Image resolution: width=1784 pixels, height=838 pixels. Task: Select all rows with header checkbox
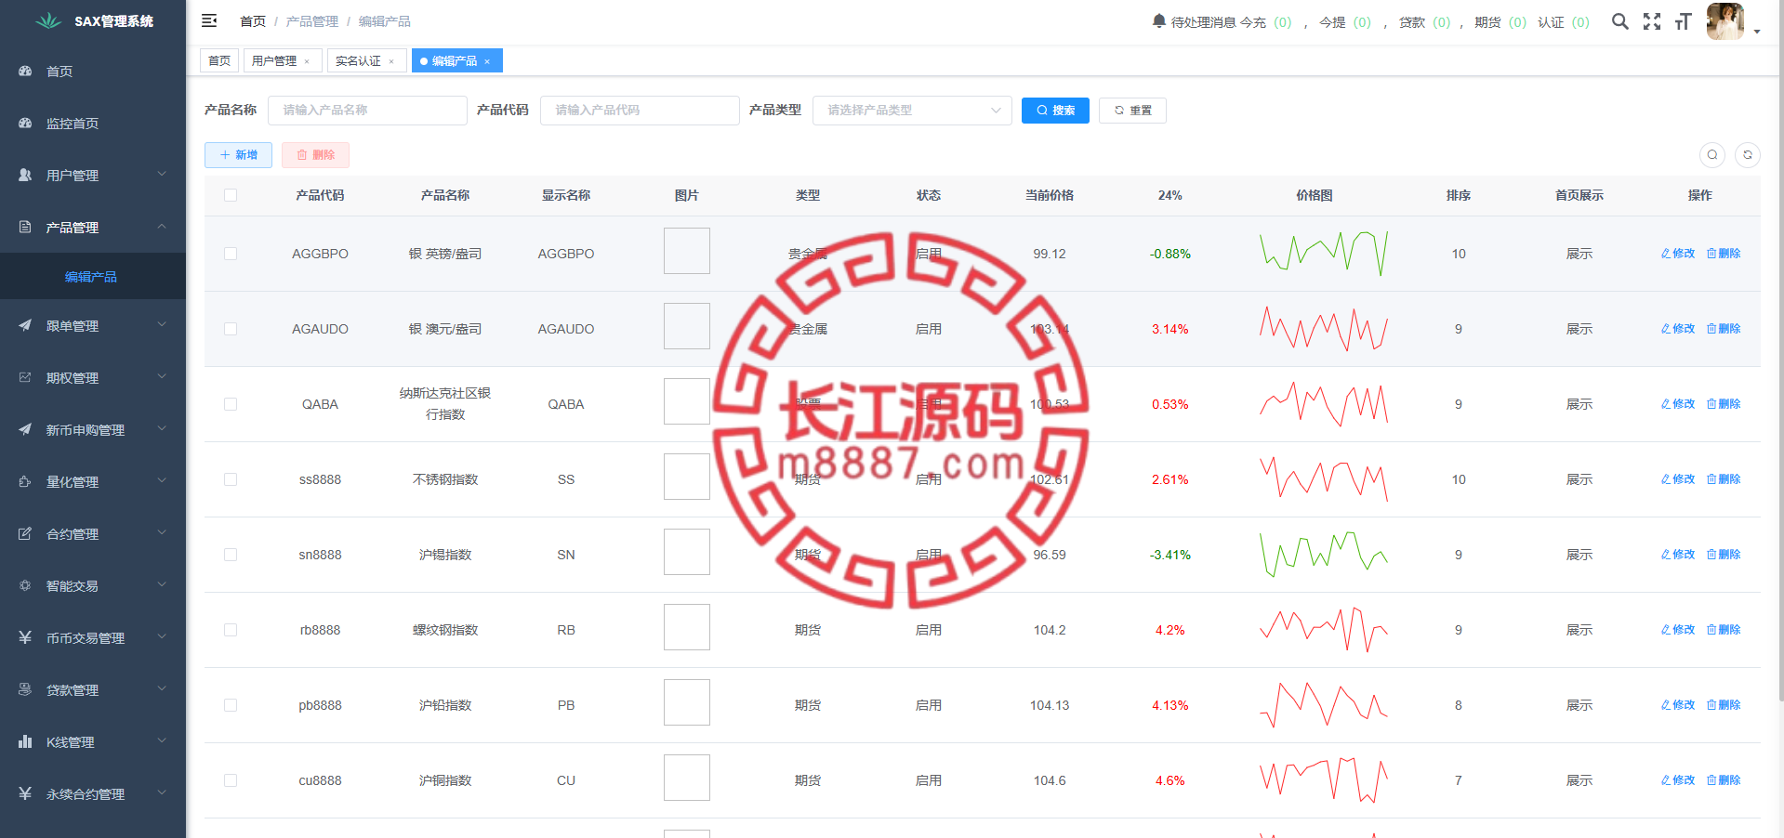(x=231, y=195)
